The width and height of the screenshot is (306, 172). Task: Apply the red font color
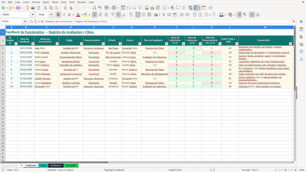[x=78, y=15]
